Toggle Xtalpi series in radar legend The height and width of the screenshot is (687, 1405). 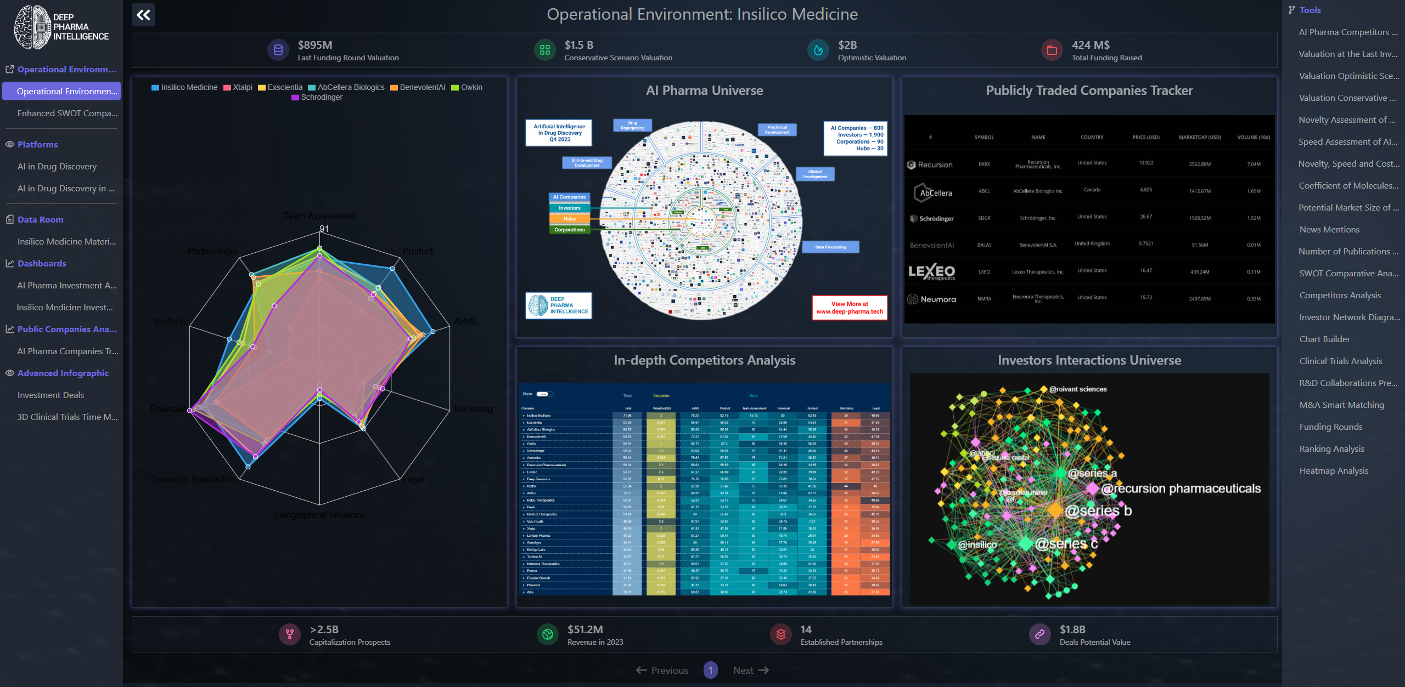click(238, 87)
